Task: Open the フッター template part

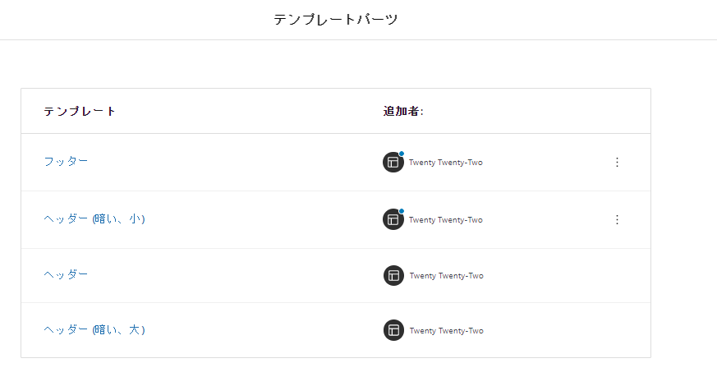Action: [x=66, y=162]
